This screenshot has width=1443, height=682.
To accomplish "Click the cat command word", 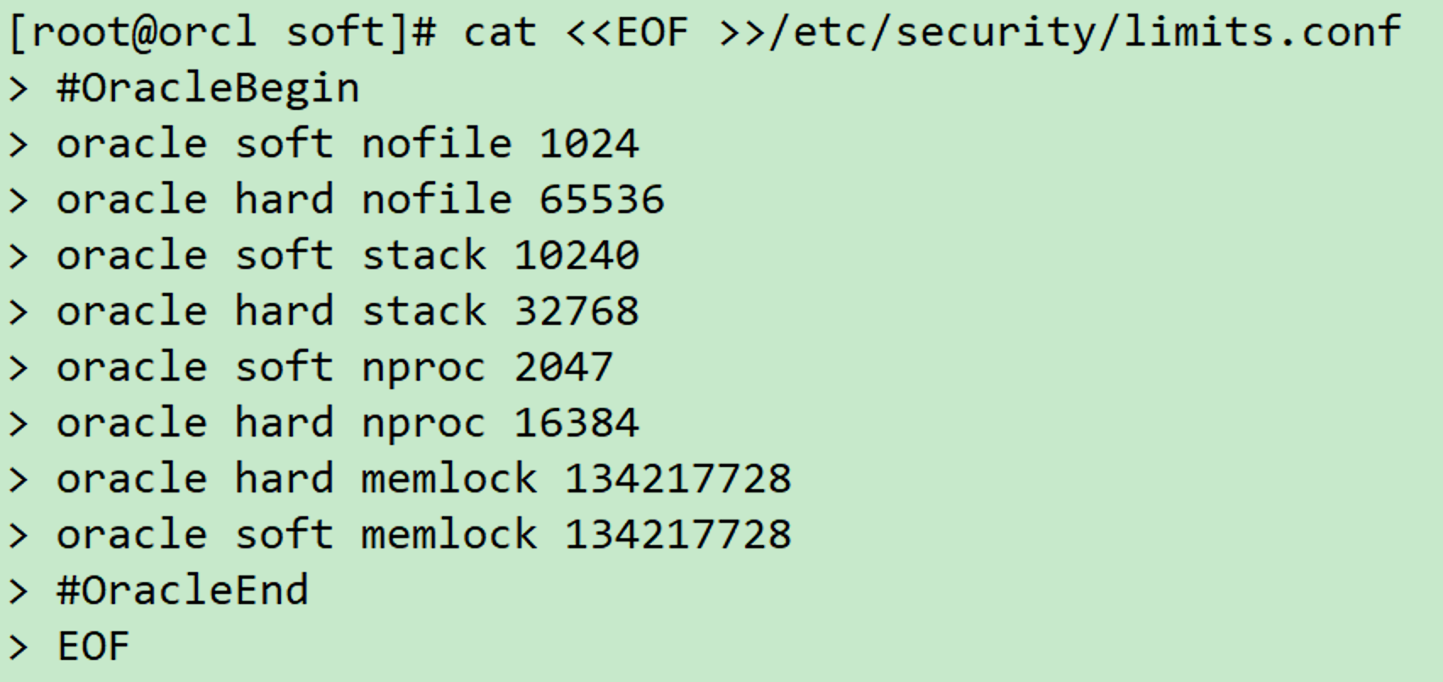I will click(500, 33).
